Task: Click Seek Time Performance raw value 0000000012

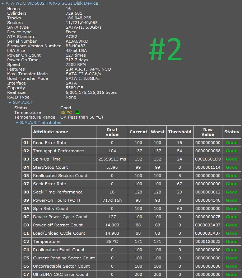Action: [208, 192]
